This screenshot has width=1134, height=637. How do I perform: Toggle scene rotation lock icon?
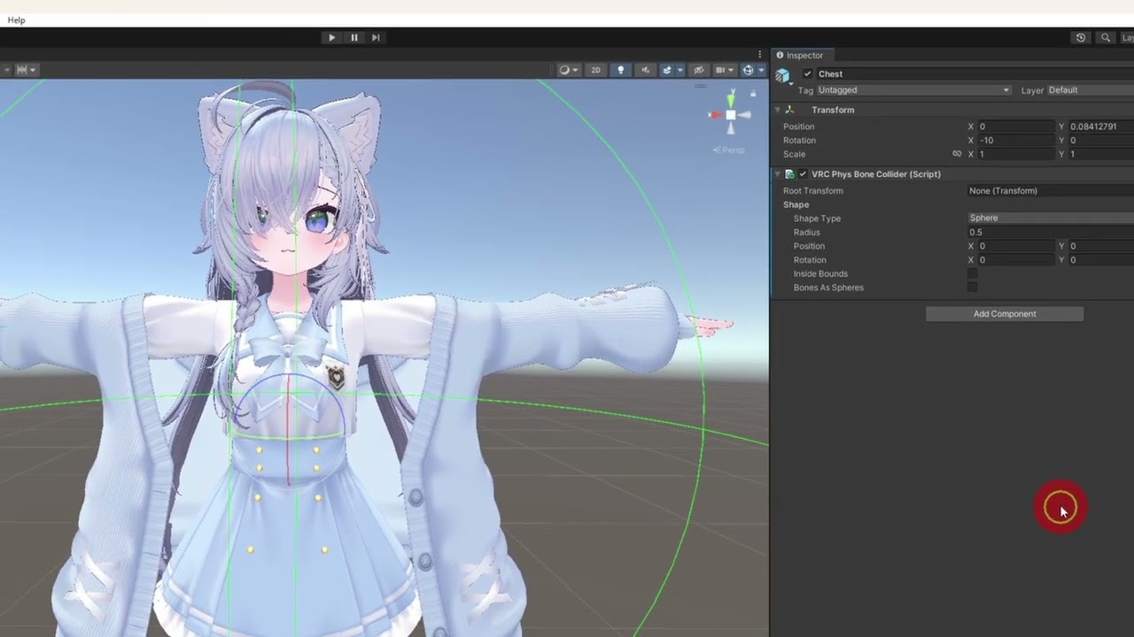point(753,93)
